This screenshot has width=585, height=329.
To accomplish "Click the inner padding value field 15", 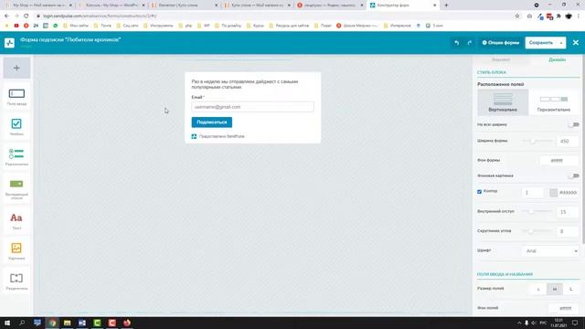I will coord(568,212).
